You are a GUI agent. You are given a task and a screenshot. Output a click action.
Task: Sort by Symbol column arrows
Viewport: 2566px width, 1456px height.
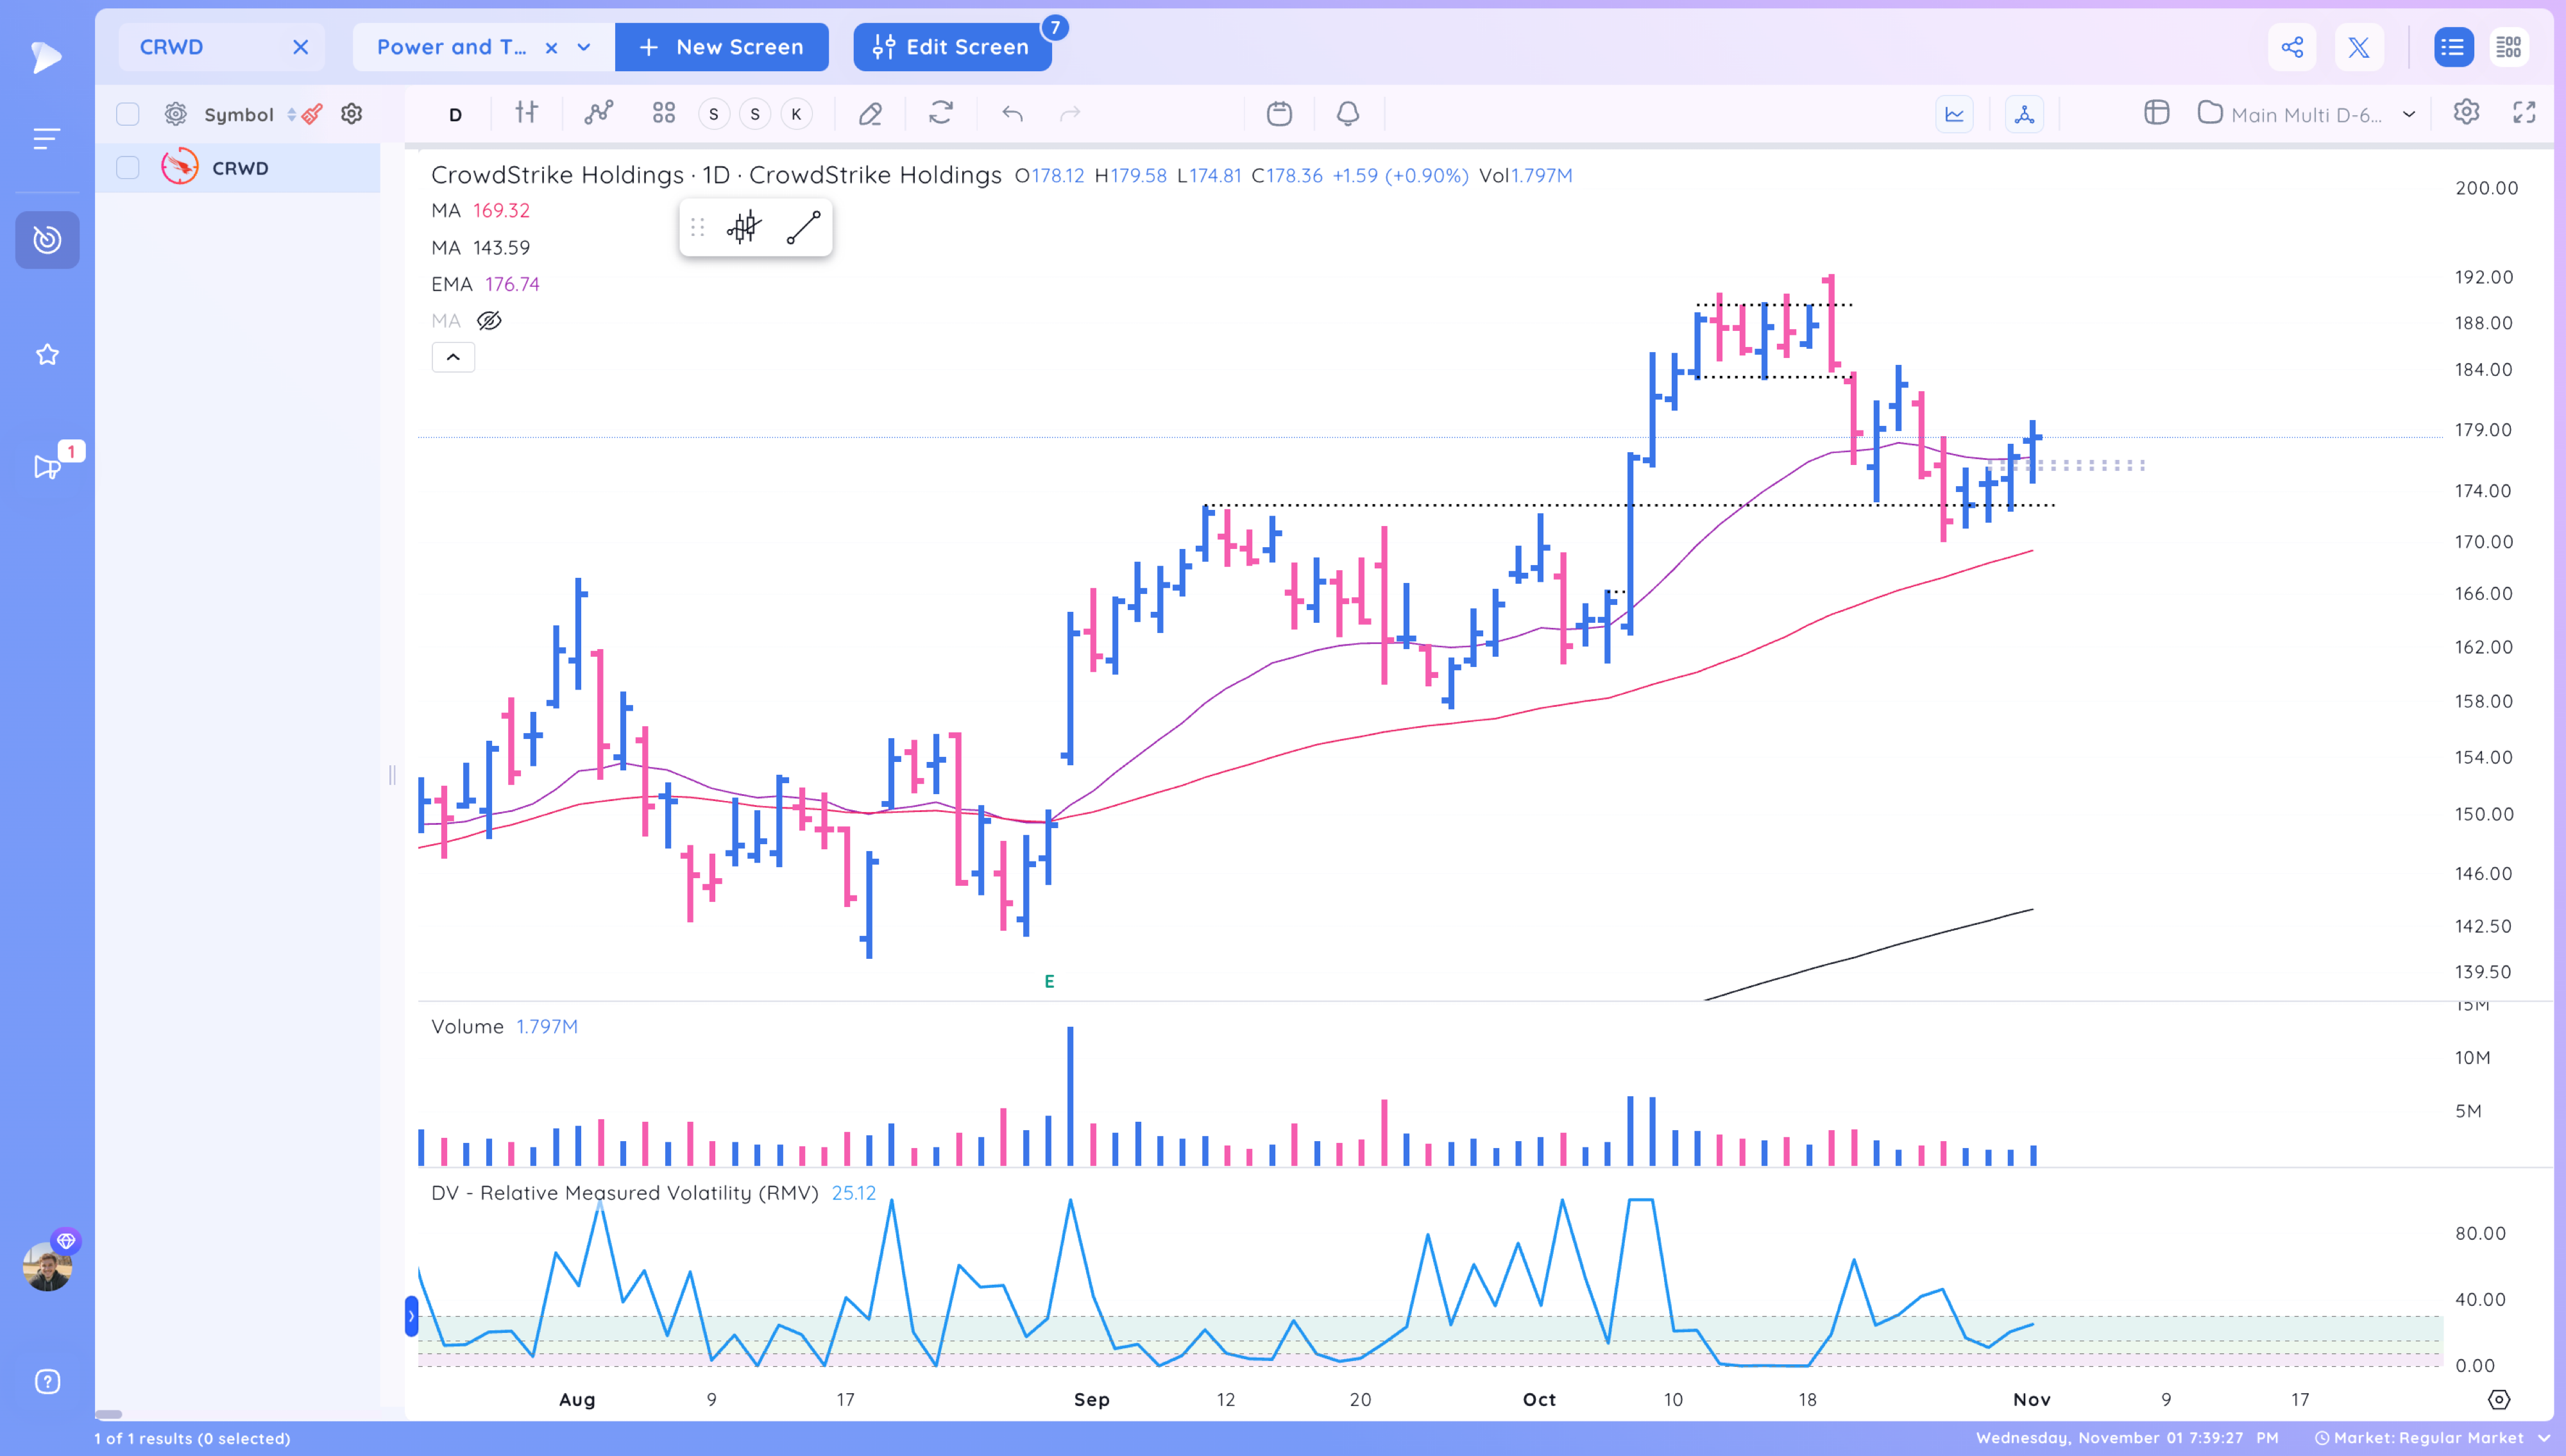coord(291,114)
